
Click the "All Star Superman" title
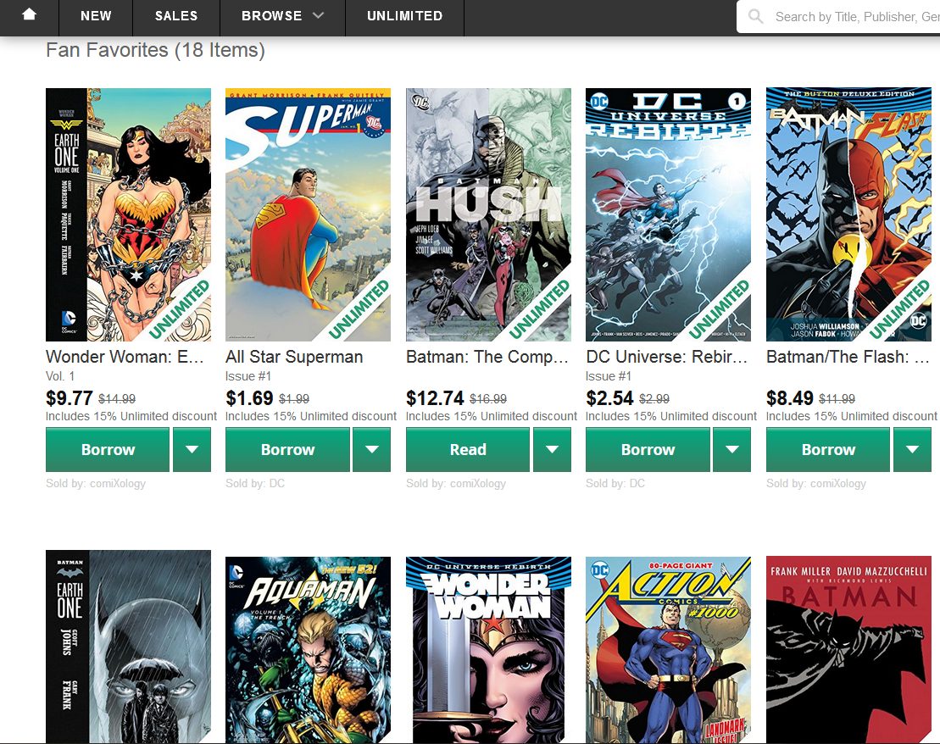(294, 357)
